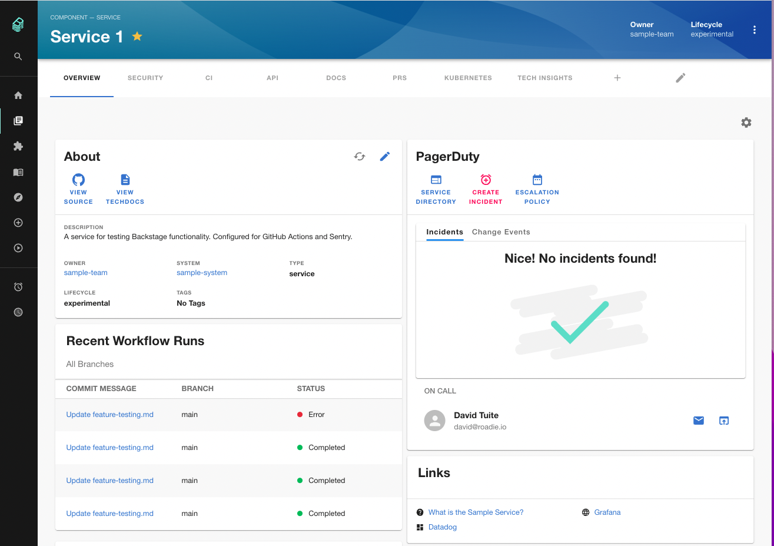The height and width of the screenshot is (546, 774).
Task: Edit the About card metadata
Action: click(385, 156)
